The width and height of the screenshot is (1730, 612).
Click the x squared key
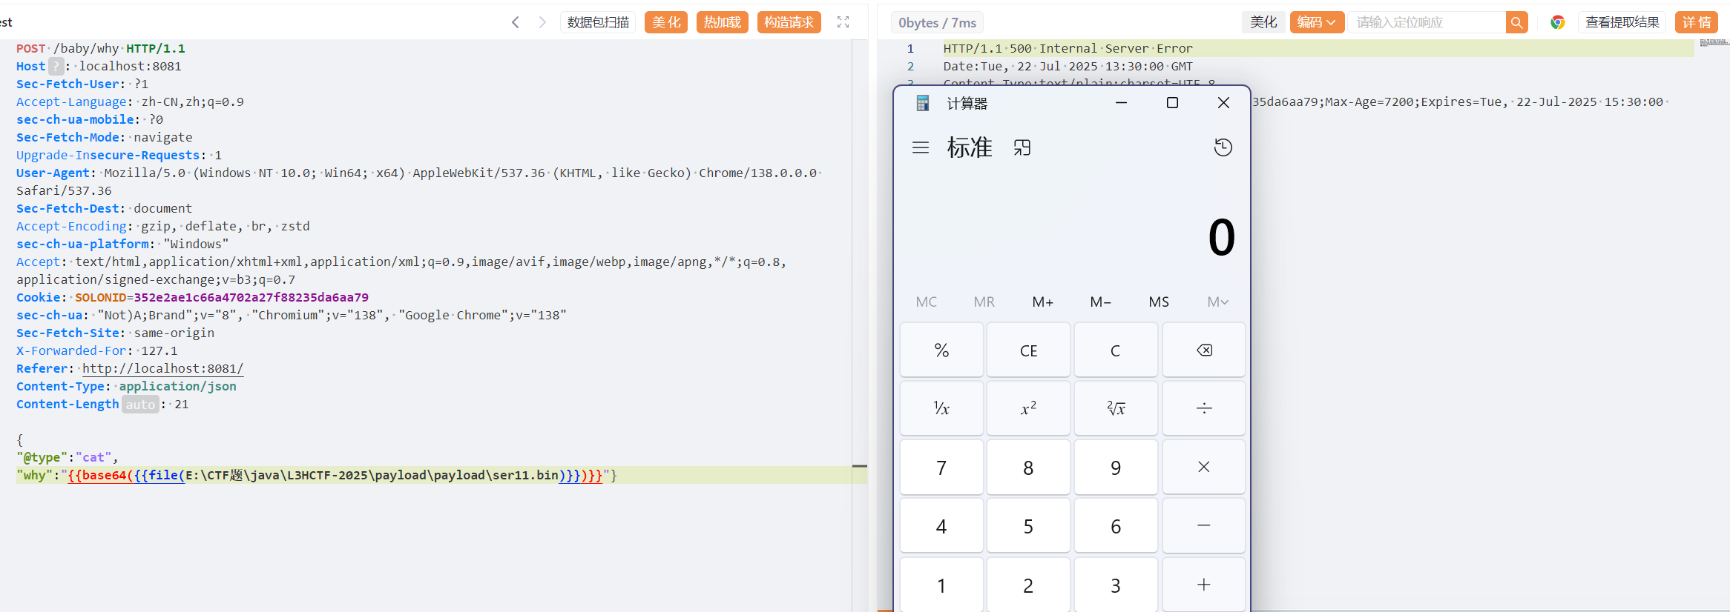1028,408
